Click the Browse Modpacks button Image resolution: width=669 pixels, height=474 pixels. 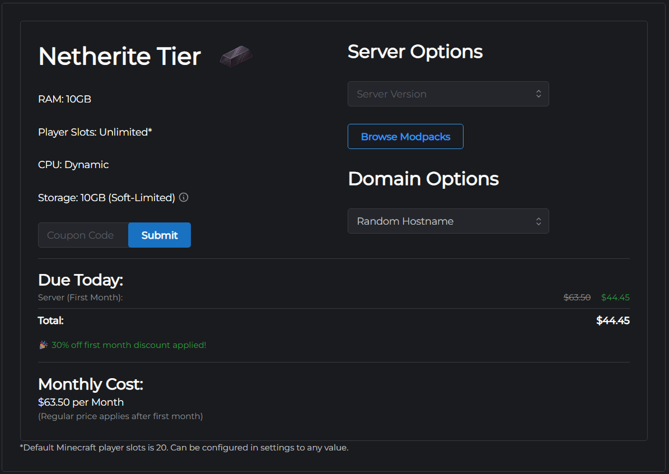[x=405, y=137]
